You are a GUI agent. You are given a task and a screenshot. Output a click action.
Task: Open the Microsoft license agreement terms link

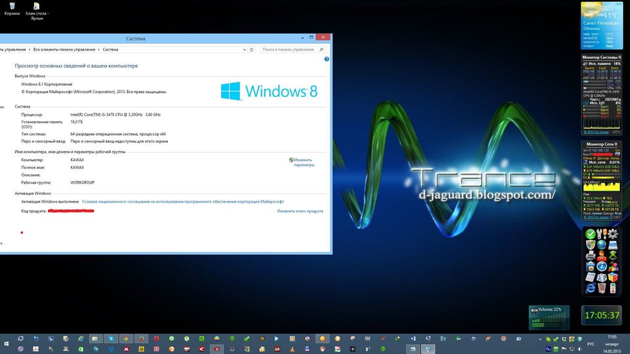click(x=183, y=201)
